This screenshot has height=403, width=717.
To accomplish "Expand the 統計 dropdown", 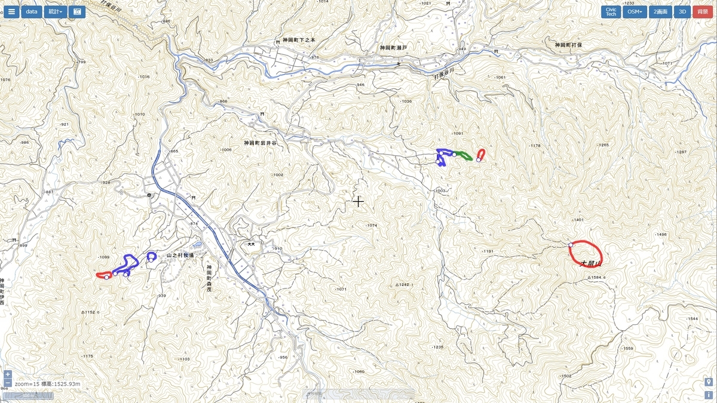I will coord(54,11).
